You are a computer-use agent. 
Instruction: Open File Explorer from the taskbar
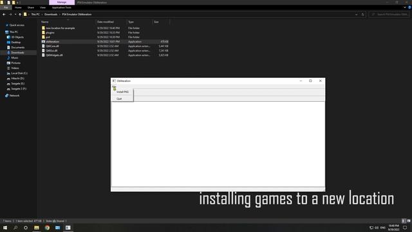37,227
